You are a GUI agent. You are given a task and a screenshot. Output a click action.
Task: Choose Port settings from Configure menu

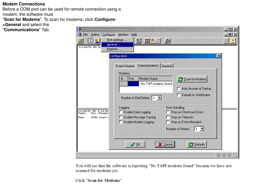point(117,40)
